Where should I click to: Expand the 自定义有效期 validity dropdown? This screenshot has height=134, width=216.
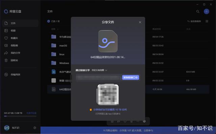pyautogui.click(x=99, y=70)
